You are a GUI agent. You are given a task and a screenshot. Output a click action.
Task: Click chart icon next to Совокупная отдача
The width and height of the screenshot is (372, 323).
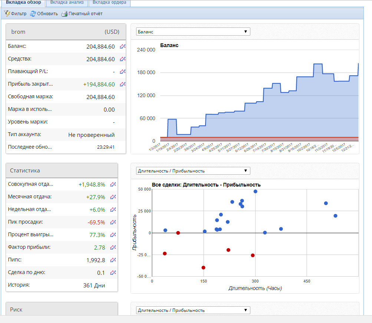pos(113,184)
